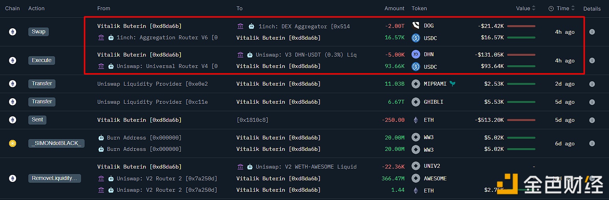Screen dimensions: 609x200
Task: Click the RemoveLiquidity action tag
Action: coord(54,178)
